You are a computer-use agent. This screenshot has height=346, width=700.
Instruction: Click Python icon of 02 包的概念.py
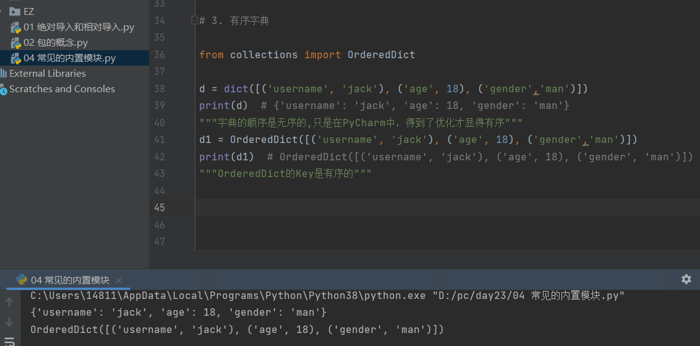(x=16, y=43)
